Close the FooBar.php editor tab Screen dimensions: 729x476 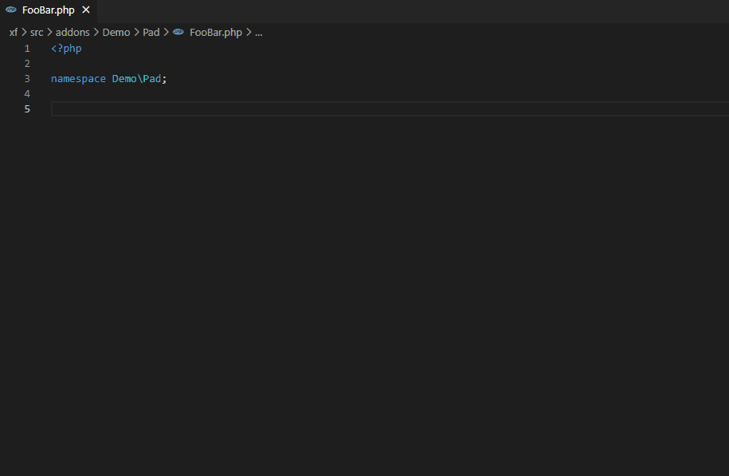[x=86, y=10]
